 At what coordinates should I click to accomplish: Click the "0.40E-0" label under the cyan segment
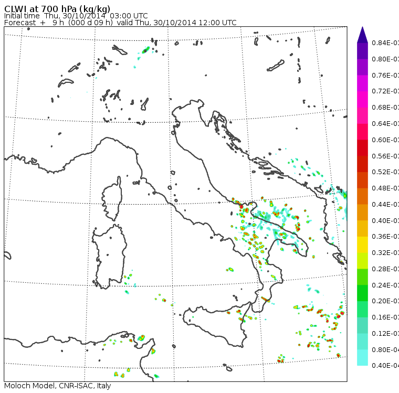point(385,366)
